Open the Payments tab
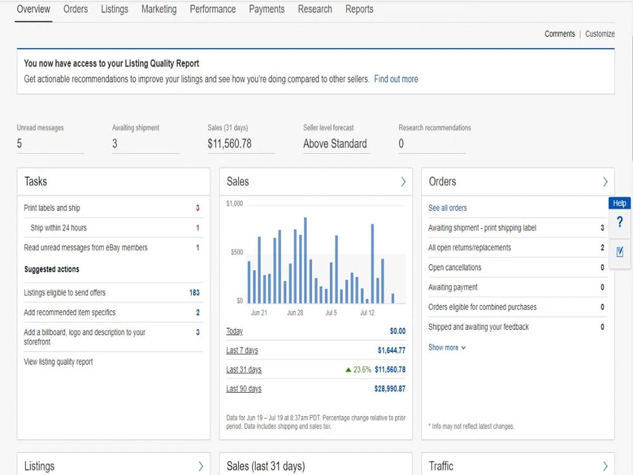This screenshot has height=475, width=633. tap(267, 9)
